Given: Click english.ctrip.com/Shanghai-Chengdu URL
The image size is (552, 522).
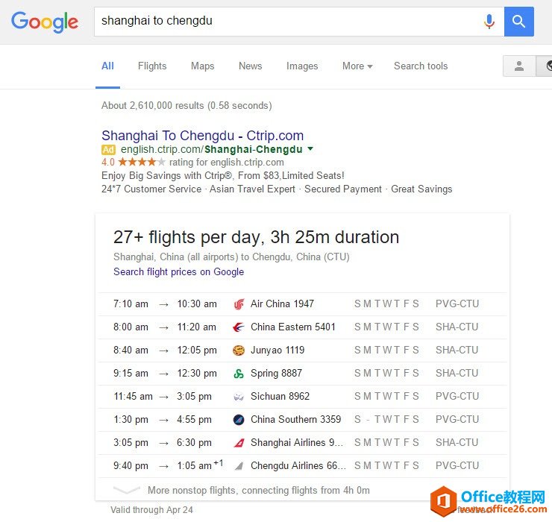Looking at the screenshot, I should pyautogui.click(x=212, y=149).
